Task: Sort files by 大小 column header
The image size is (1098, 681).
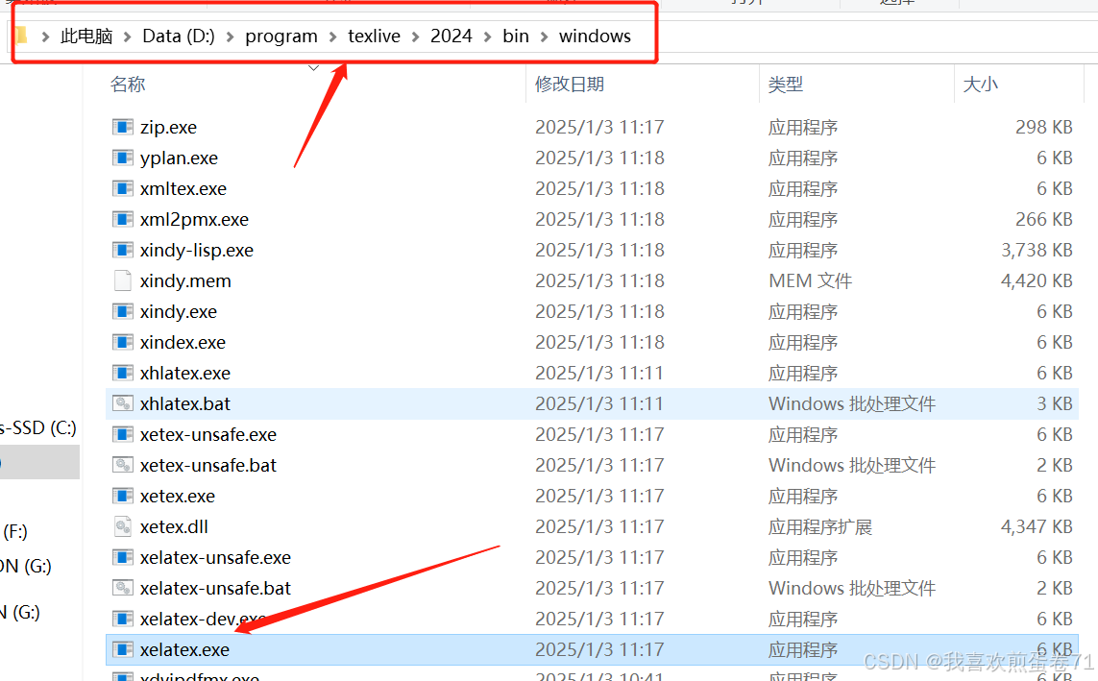Action: pyautogui.click(x=981, y=85)
